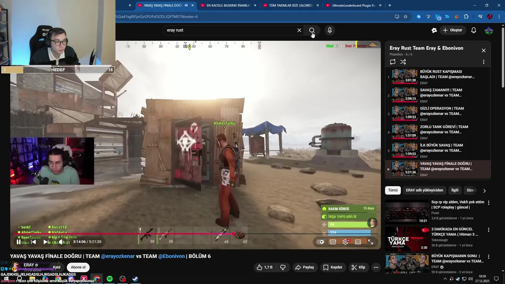Open Spotify from the taskbar

tap(110, 279)
